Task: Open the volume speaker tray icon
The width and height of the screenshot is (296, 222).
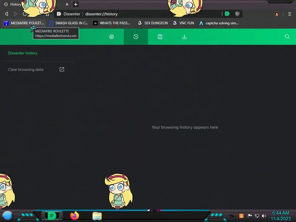Action: [x=264, y=216]
